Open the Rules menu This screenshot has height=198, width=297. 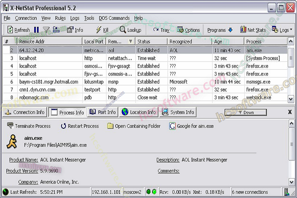tap(60, 18)
